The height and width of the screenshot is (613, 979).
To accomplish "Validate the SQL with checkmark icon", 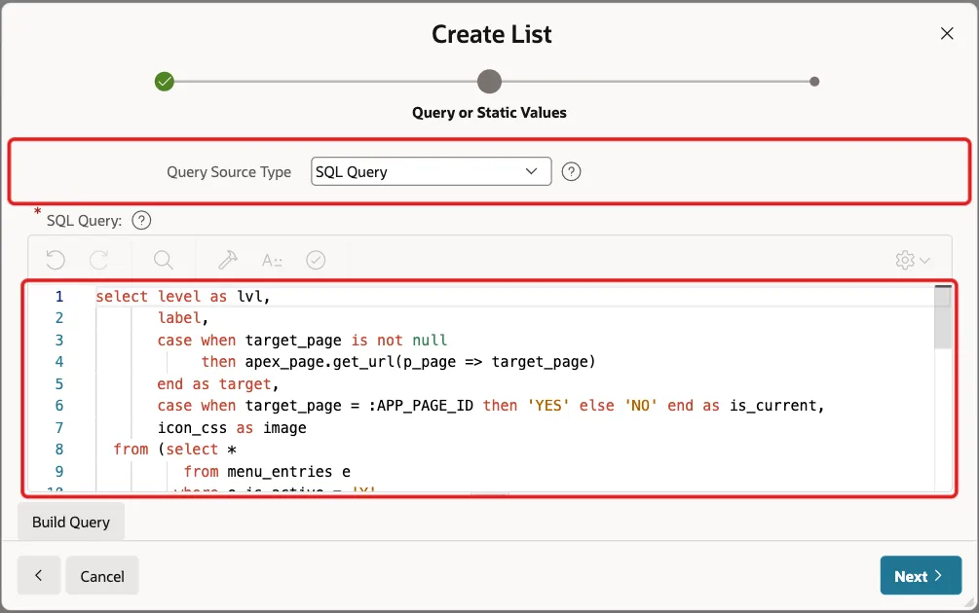I will coord(316,260).
